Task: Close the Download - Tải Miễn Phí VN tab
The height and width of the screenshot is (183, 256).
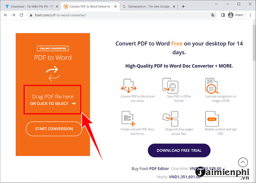Action: tap(57, 6)
